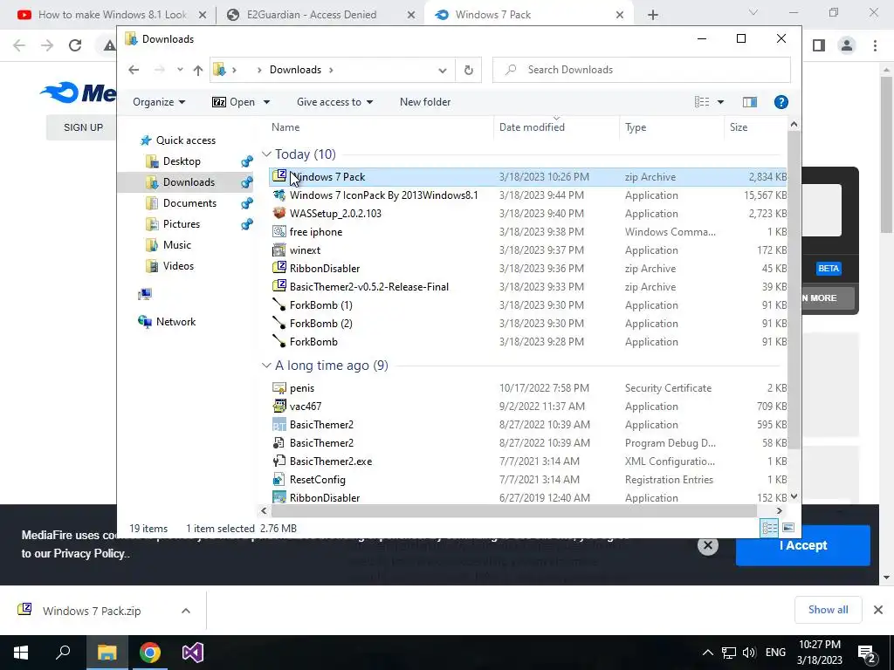894x670 pixels.
Task: Click the Windows 7 Pack zip file icon
Action: pyautogui.click(x=279, y=176)
